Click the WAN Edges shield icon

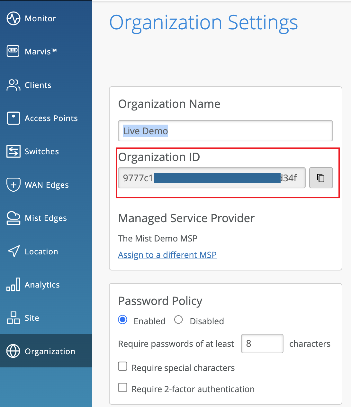click(x=13, y=185)
